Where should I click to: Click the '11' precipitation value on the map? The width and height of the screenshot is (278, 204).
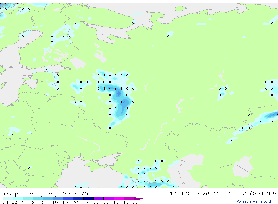pyautogui.click(x=272, y=115)
